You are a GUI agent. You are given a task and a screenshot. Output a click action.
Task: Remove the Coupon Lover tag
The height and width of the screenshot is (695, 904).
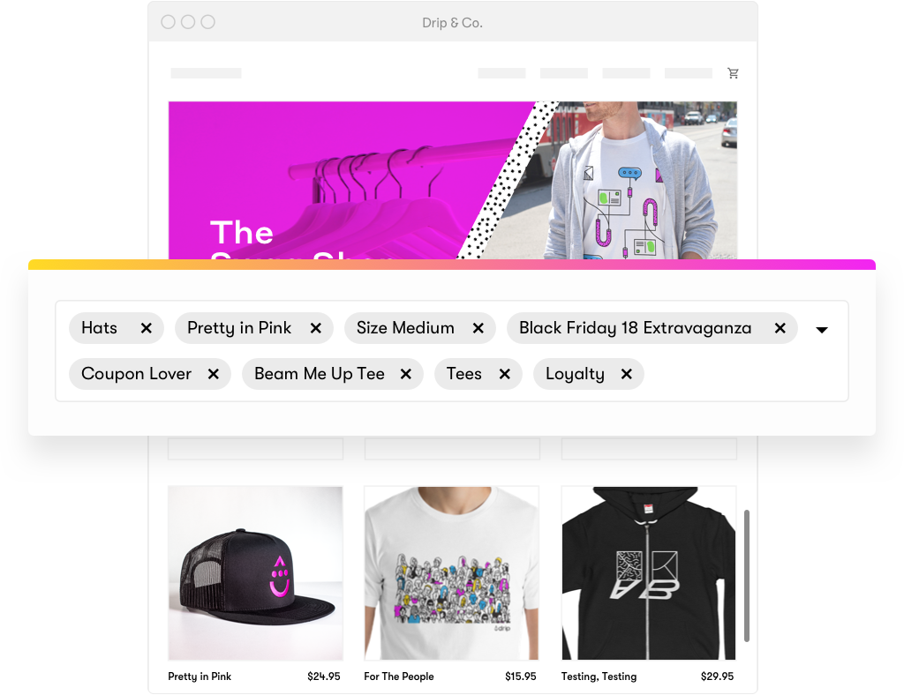(214, 374)
